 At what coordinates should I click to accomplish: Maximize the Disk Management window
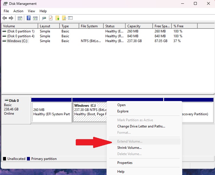[195, 4]
